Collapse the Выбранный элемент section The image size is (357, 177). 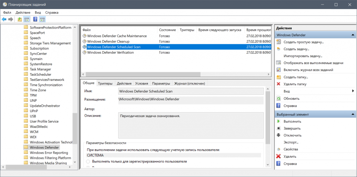[x=353, y=115]
